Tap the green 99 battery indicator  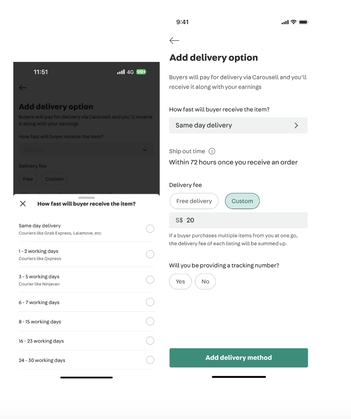point(141,72)
